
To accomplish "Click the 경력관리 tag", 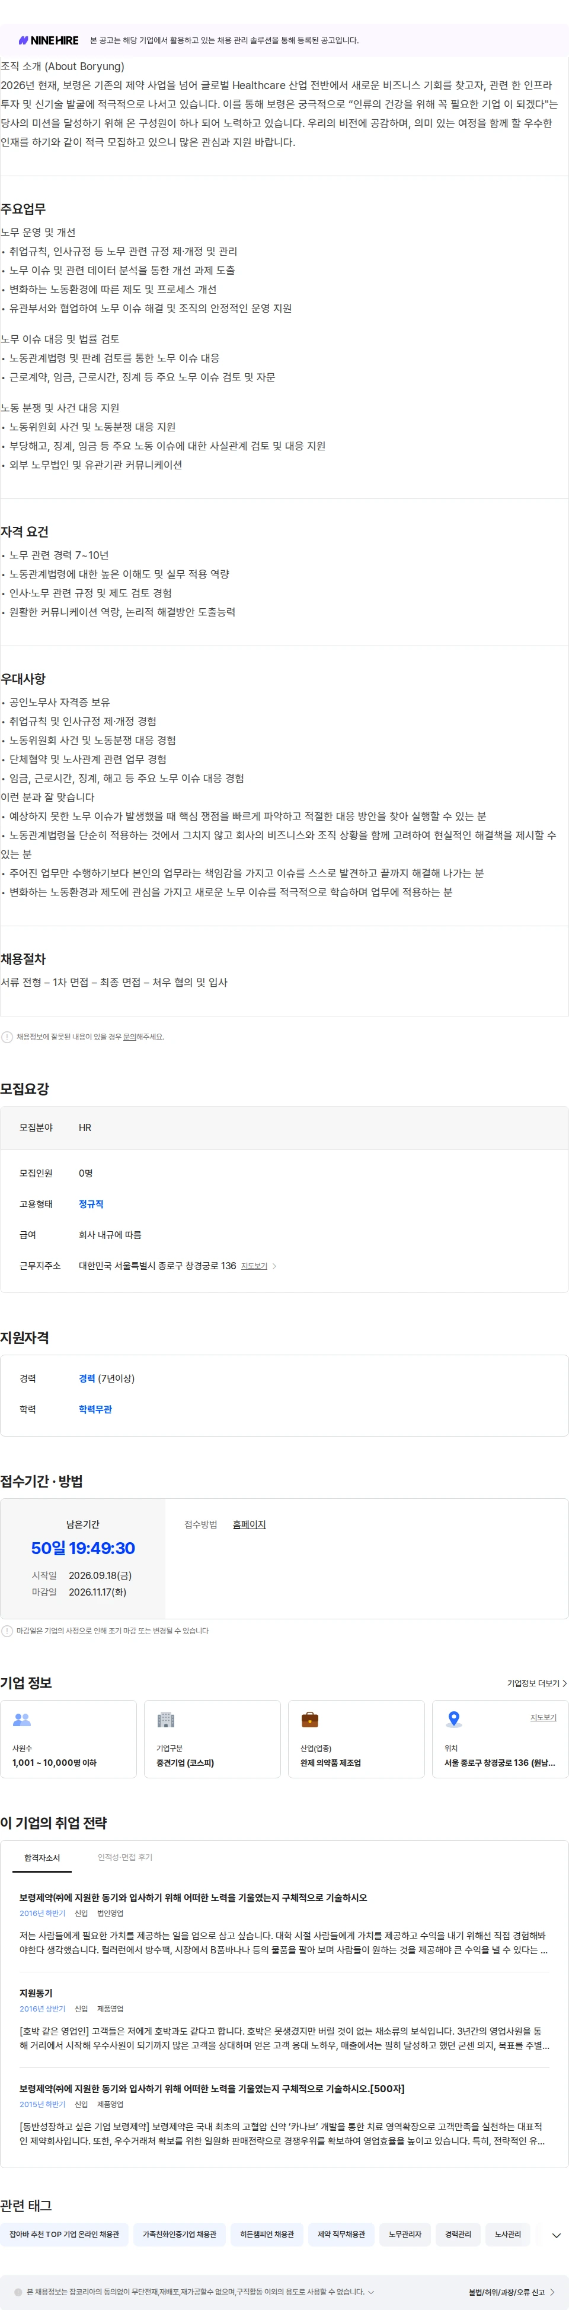I will [458, 2234].
